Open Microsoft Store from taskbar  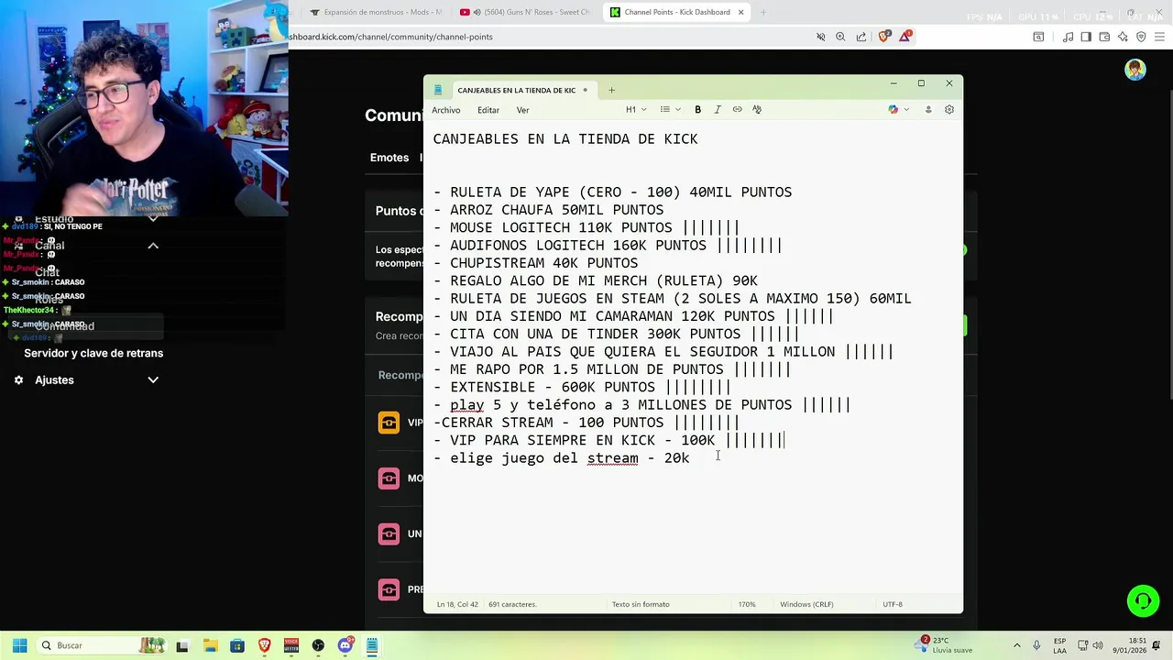(237, 645)
